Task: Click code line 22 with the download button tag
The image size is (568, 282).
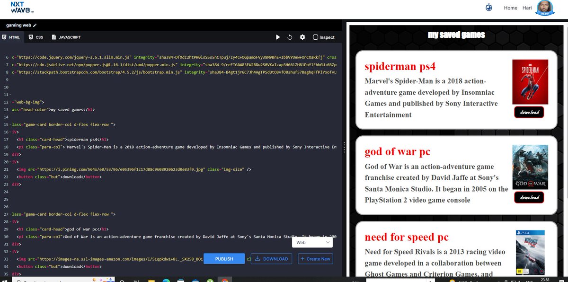Action: point(59,177)
